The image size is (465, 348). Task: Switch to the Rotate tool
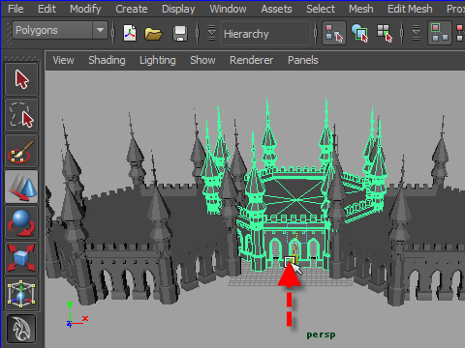point(21,222)
